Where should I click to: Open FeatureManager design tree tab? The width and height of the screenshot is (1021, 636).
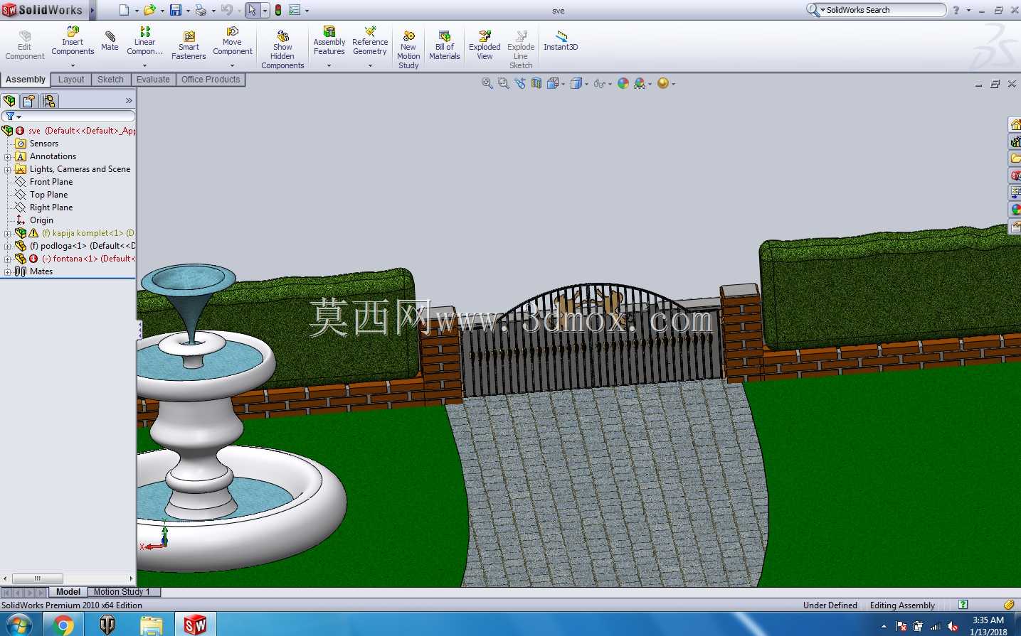coord(9,101)
